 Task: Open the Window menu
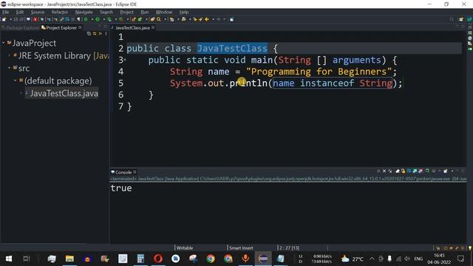pos(164,12)
